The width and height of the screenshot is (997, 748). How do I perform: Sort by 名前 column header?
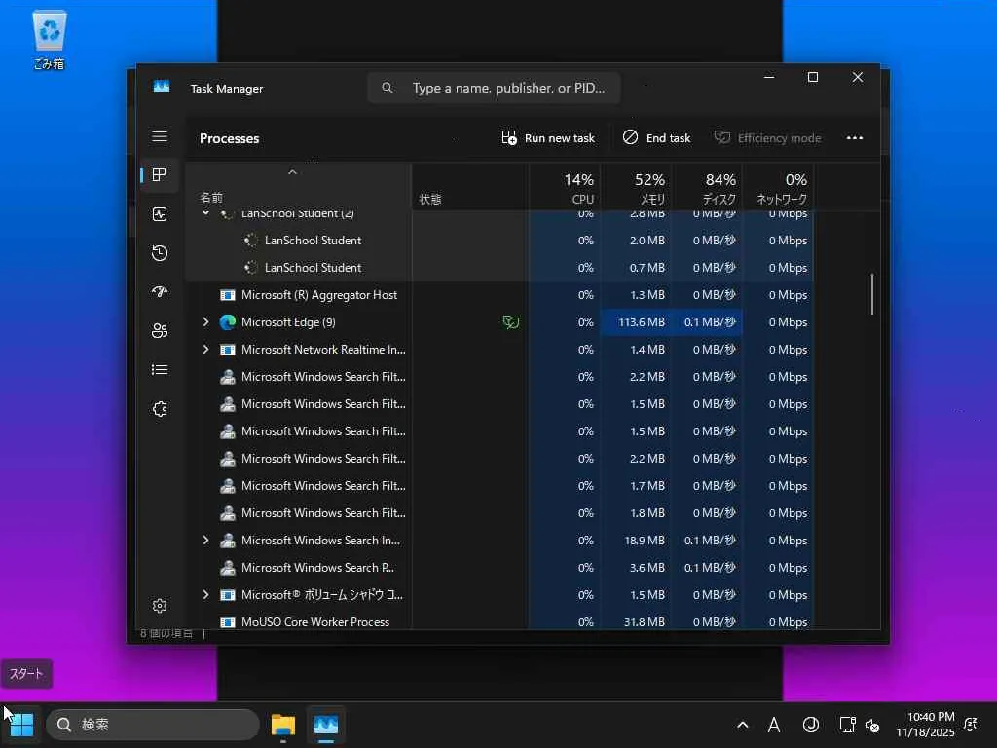point(298,189)
